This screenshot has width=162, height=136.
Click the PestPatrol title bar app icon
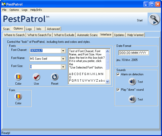(x=3, y=4)
